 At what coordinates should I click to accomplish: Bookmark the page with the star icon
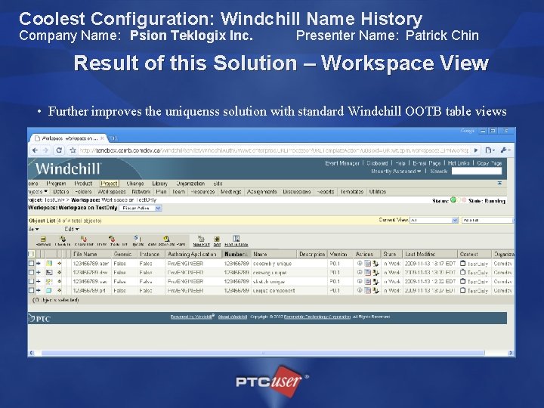73,150
